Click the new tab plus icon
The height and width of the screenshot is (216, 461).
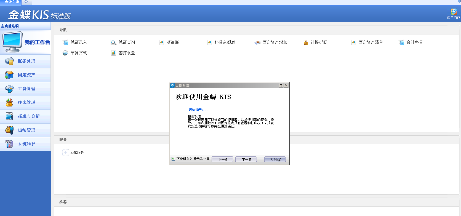tap(26, 2)
